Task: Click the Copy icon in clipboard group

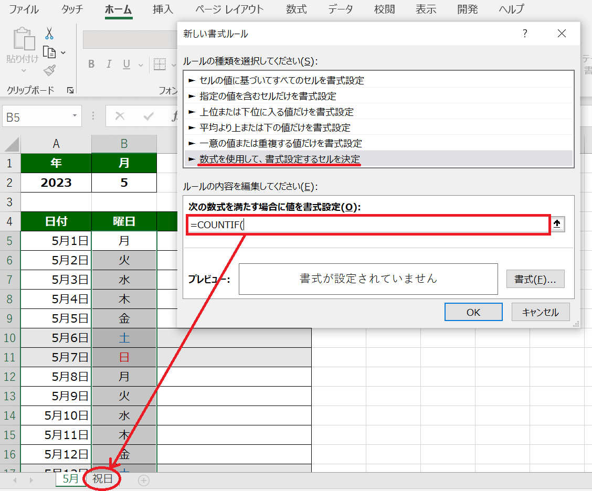Action: pos(49,52)
